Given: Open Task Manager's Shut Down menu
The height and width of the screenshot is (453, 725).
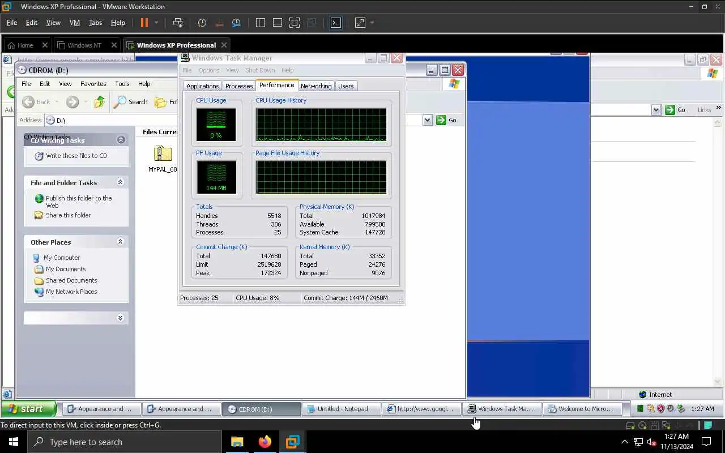Looking at the screenshot, I should (260, 70).
